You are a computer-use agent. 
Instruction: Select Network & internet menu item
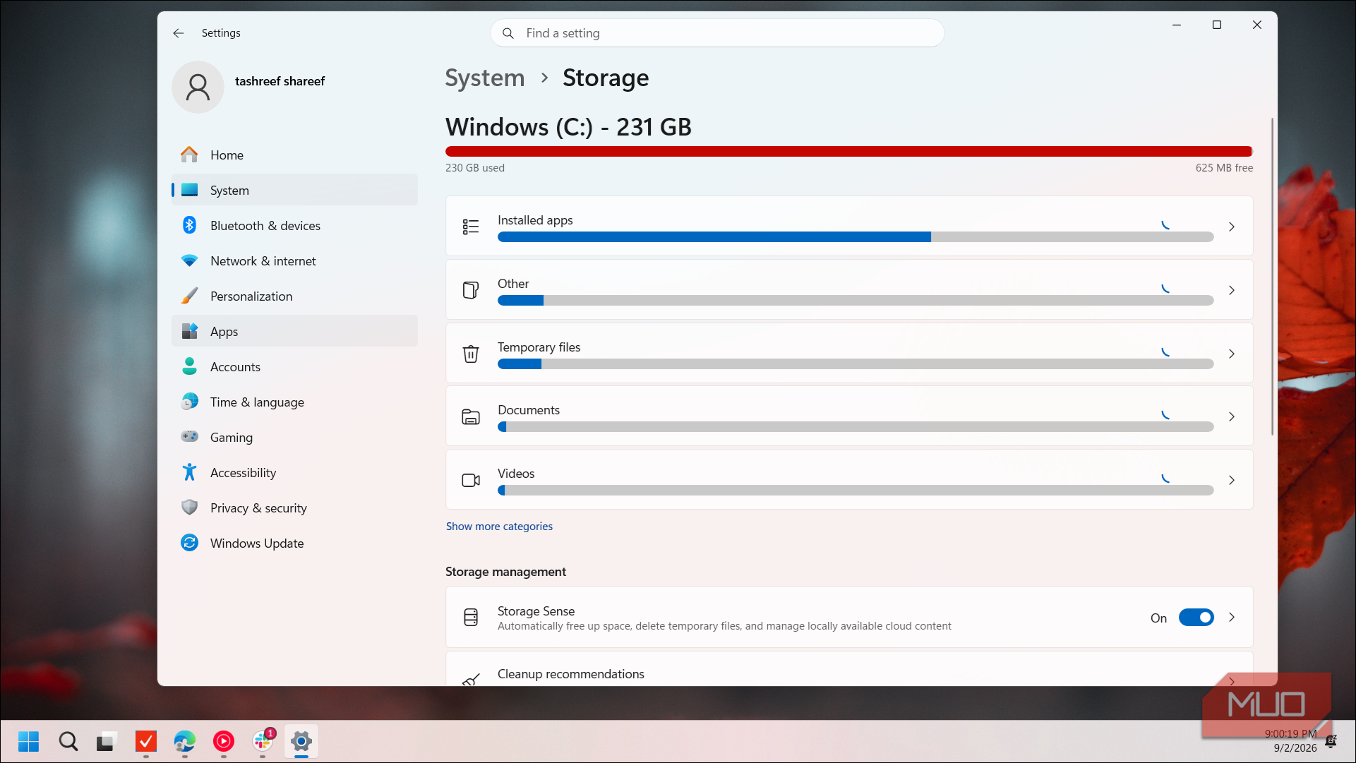tap(294, 260)
